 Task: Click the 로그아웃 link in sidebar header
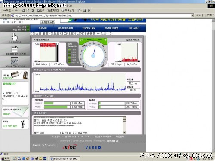point(21,27)
